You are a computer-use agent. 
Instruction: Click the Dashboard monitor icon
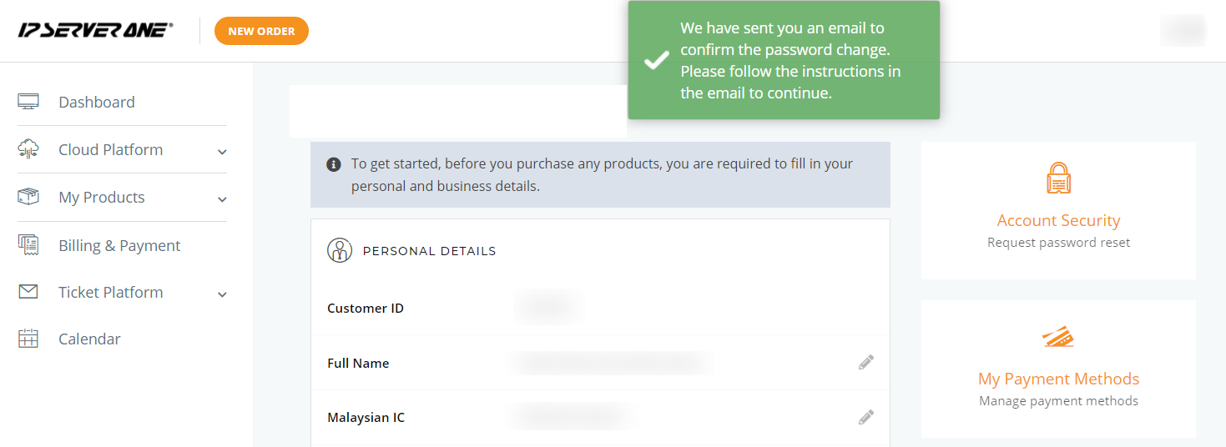(x=28, y=102)
